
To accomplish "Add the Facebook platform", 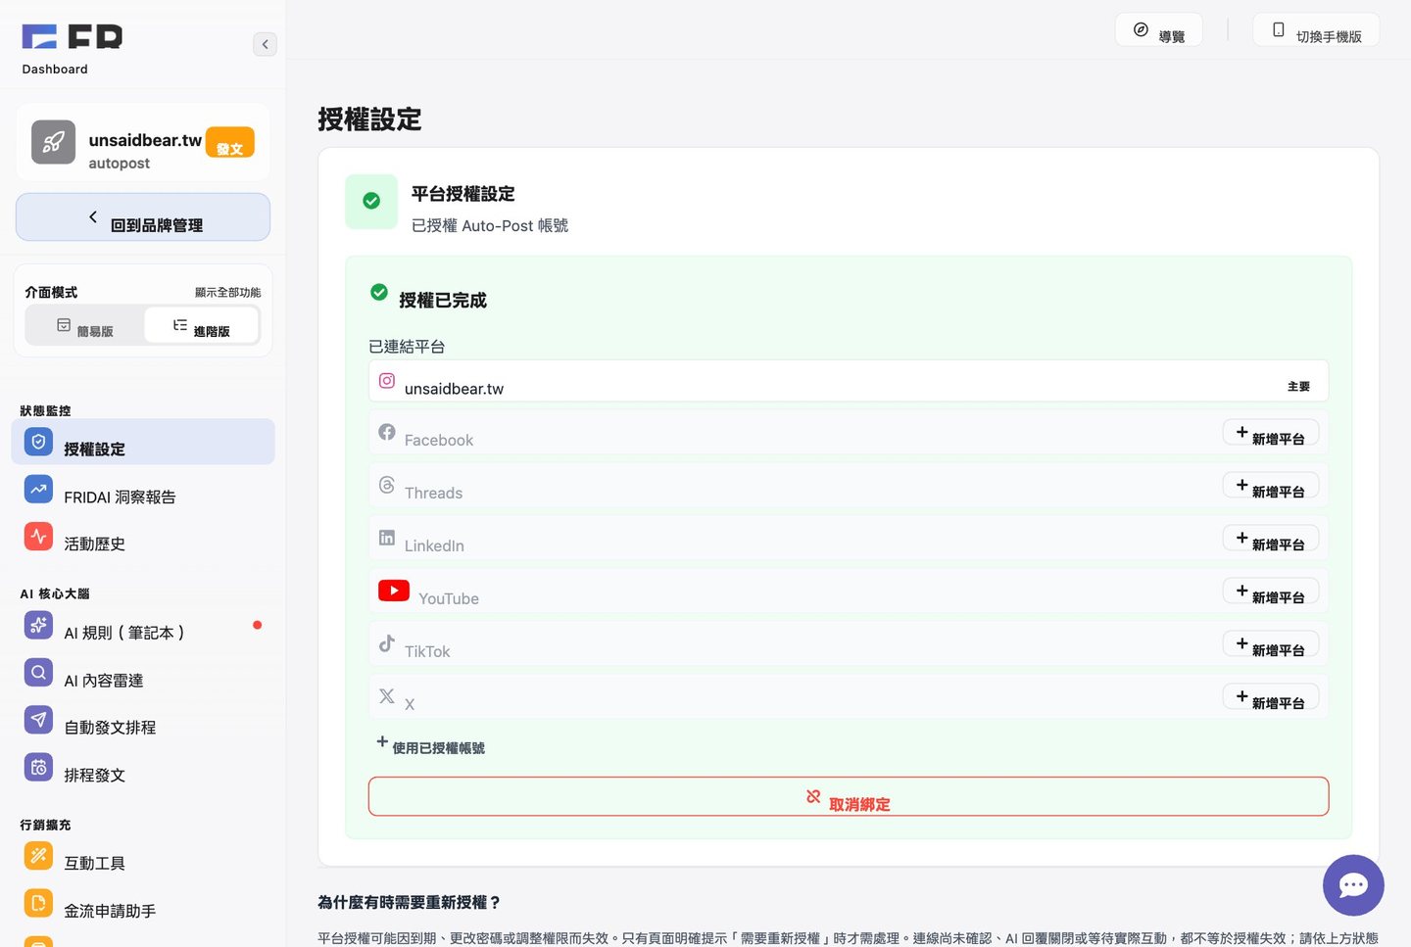I will click(x=1271, y=433).
